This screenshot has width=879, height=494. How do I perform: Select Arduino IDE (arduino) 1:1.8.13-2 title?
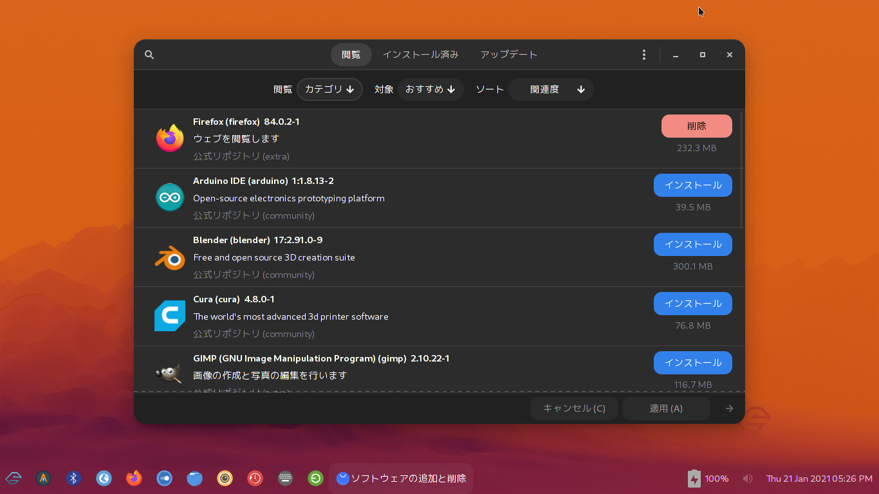(263, 181)
